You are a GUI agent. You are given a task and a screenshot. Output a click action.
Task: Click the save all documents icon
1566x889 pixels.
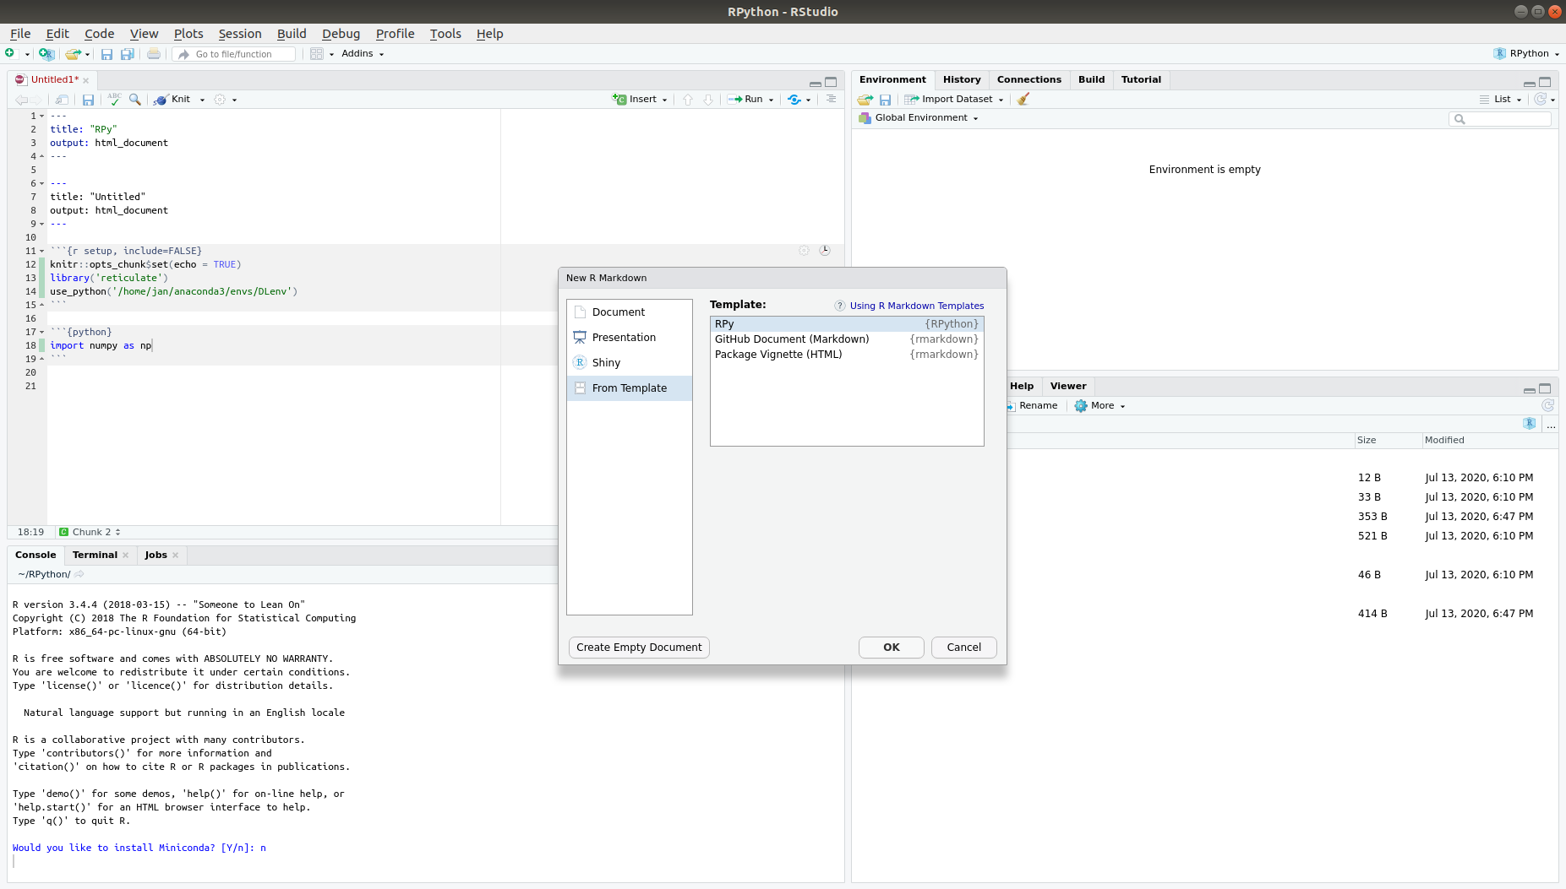coord(127,54)
